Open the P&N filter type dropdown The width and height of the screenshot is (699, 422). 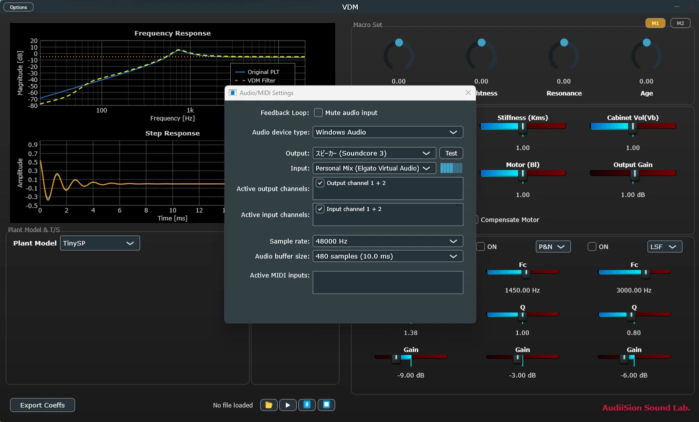point(553,246)
